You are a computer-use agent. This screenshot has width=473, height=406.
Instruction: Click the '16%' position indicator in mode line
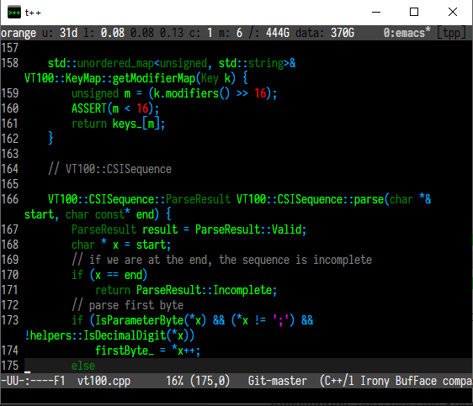pyautogui.click(x=175, y=381)
